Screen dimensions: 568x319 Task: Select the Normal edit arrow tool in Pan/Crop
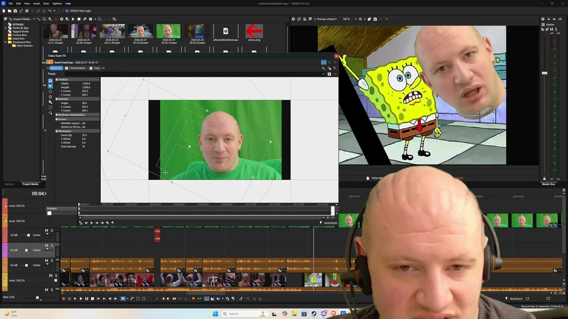(50, 86)
